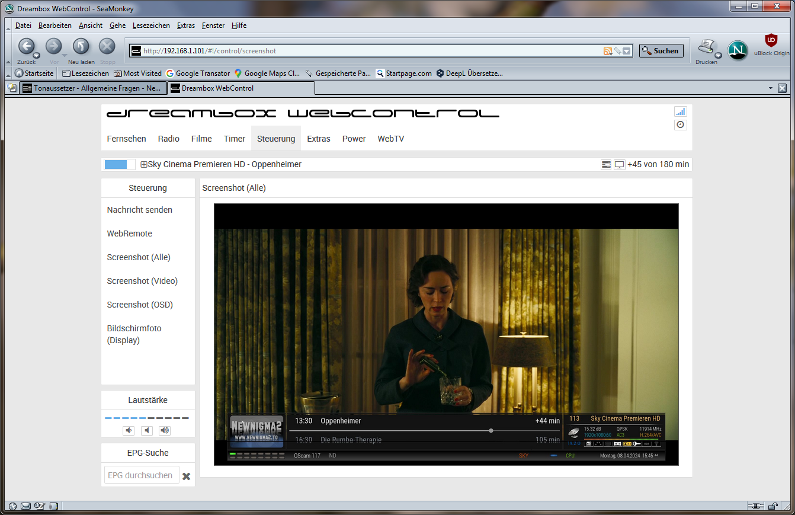Click the browser globe icon in the status bar

coord(12,506)
